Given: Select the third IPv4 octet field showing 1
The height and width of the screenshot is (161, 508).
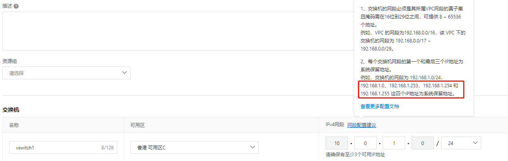Looking at the screenshot, I should (x=394, y=143).
